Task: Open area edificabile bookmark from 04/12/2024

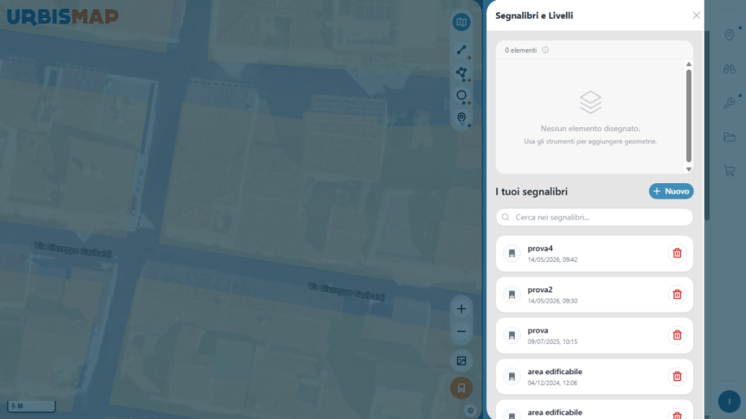Action: point(594,377)
